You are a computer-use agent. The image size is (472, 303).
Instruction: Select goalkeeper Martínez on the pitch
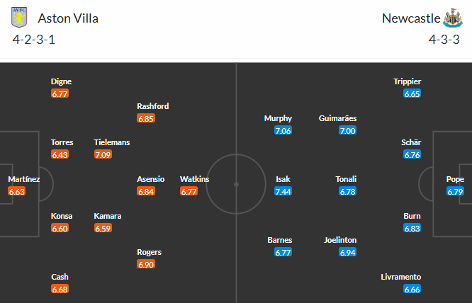[x=24, y=179]
